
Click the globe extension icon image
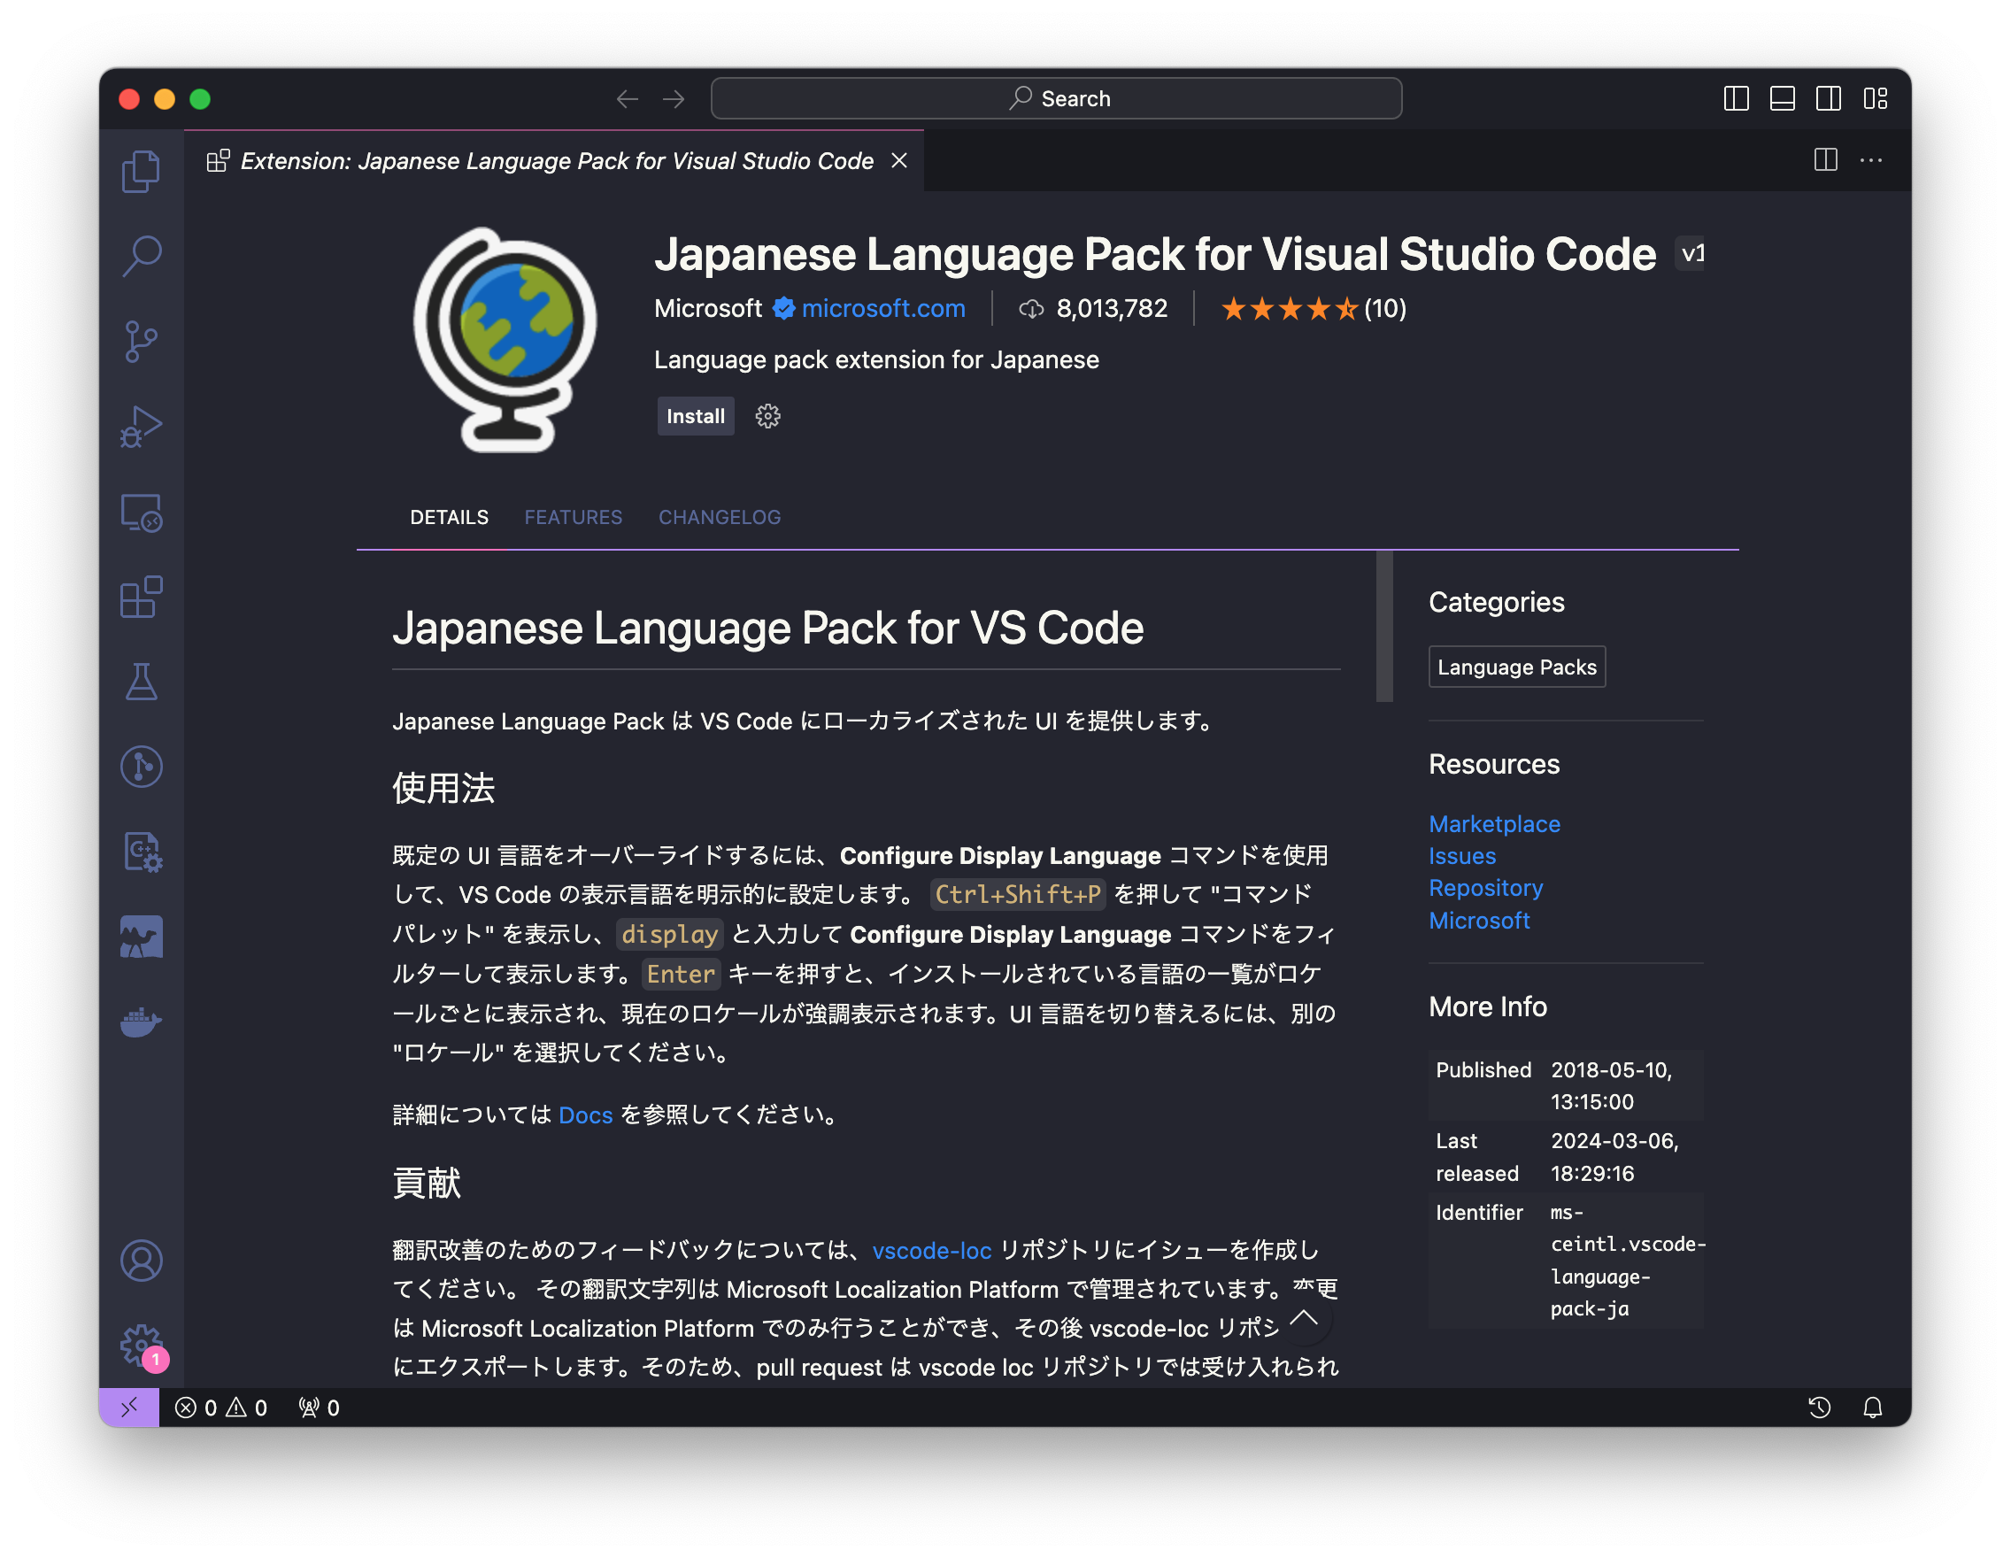(x=505, y=341)
